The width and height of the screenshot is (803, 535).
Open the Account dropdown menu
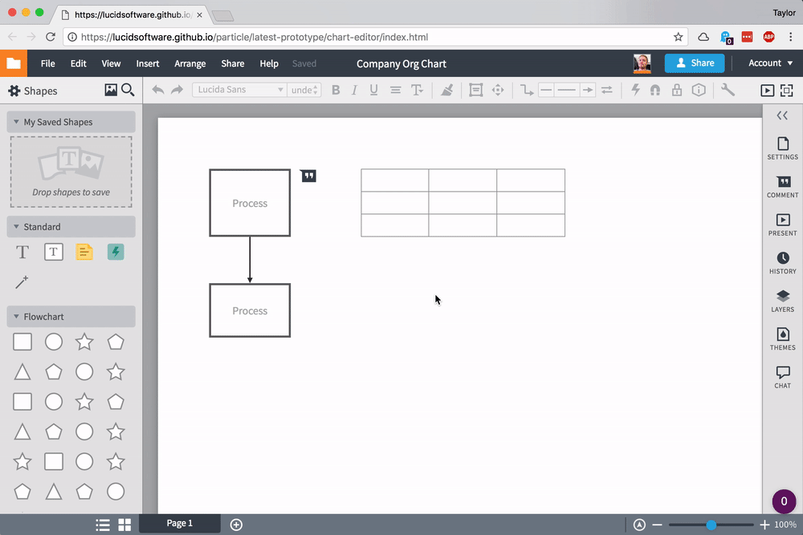coord(769,63)
